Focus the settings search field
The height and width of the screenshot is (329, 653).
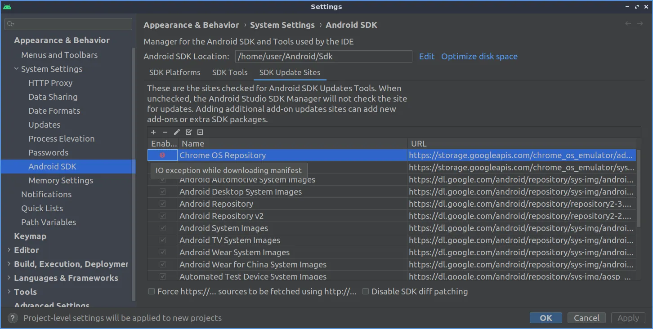tap(68, 24)
